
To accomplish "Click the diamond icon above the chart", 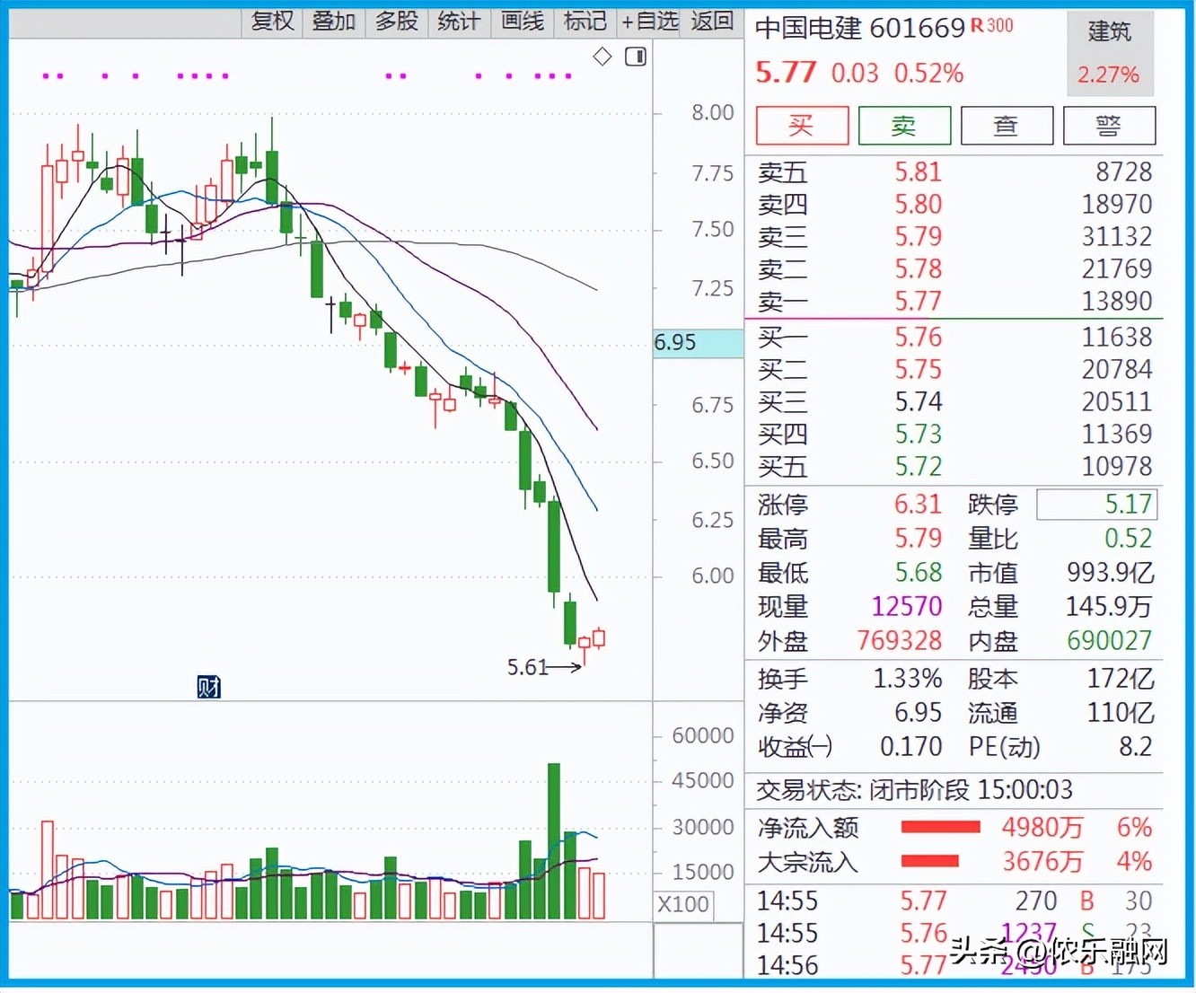I will pyautogui.click(x=602, y=57).
